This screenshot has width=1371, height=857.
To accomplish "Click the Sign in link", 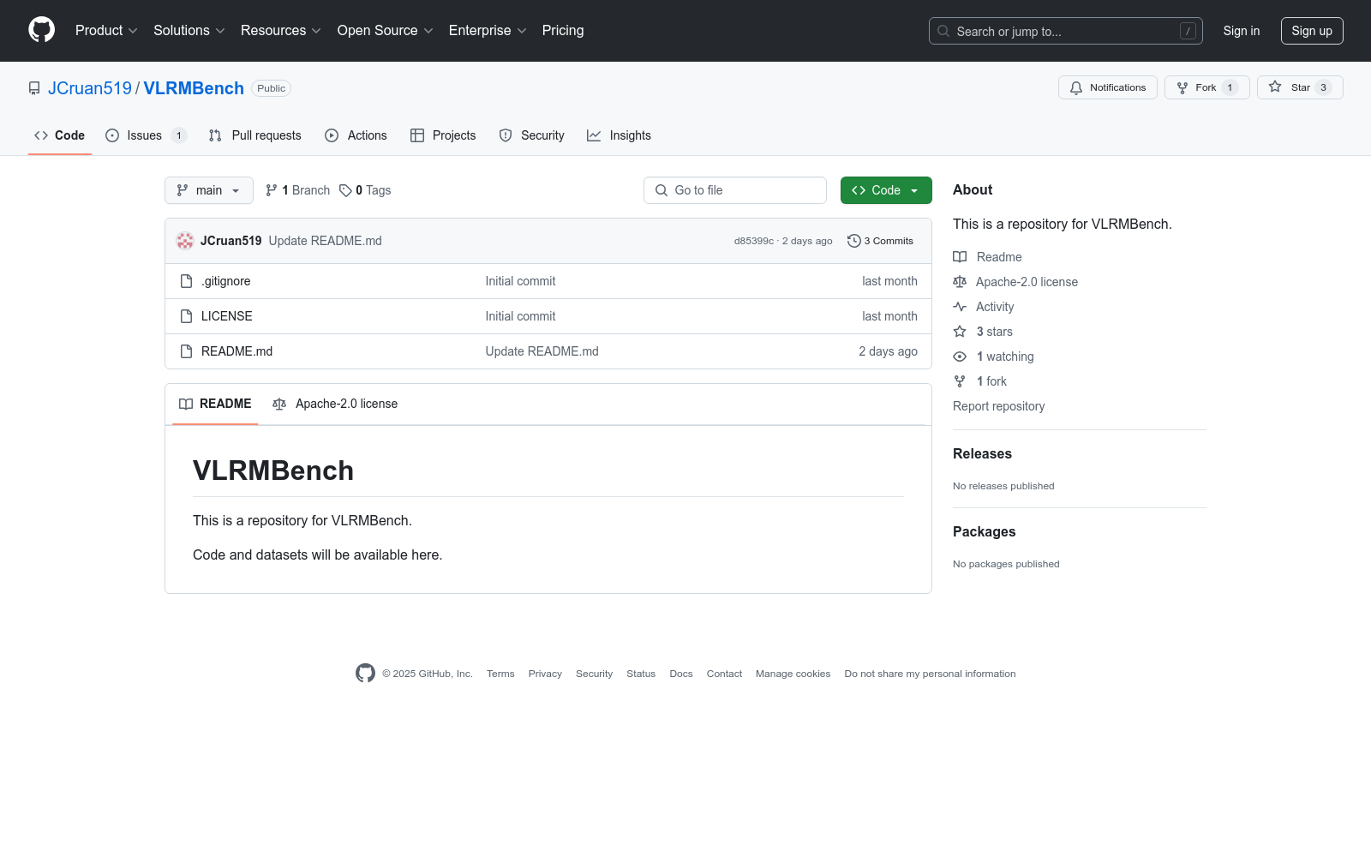I will coord(1241,31).
